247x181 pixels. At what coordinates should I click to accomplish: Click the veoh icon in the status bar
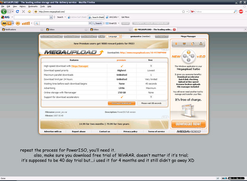point(224,178)
